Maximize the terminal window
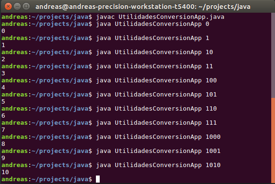 (26, 7)
